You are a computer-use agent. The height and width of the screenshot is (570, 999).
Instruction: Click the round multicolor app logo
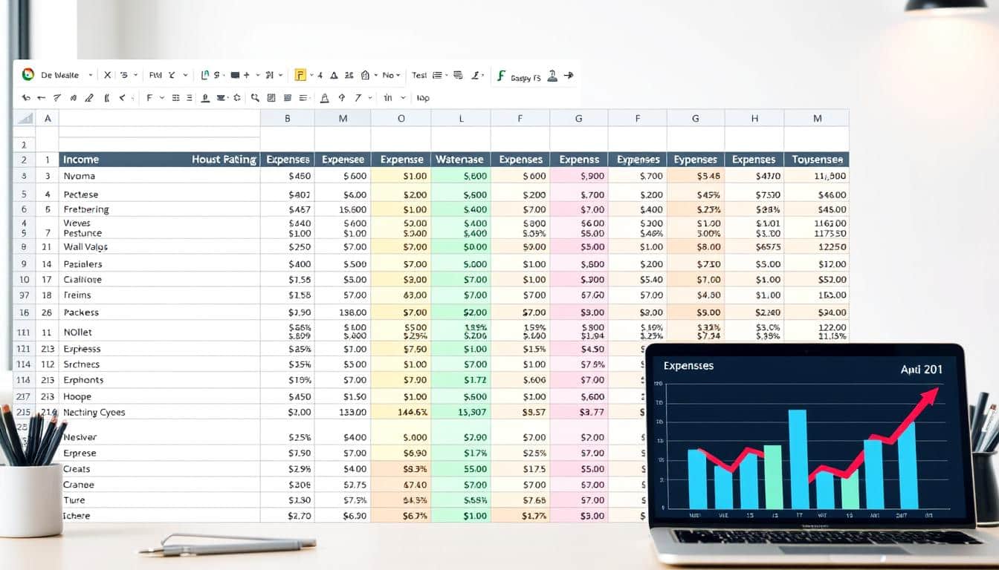28,75
